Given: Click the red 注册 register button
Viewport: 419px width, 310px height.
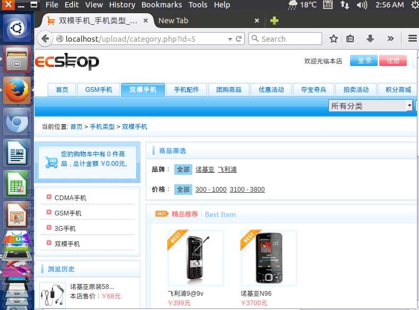Looking at the screenshot, I should (x=393, y=61).
